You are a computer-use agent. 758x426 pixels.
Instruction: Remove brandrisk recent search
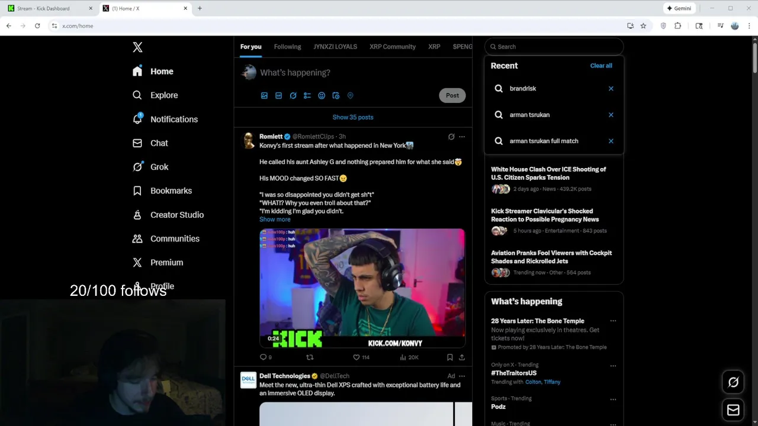pos(611,89)
